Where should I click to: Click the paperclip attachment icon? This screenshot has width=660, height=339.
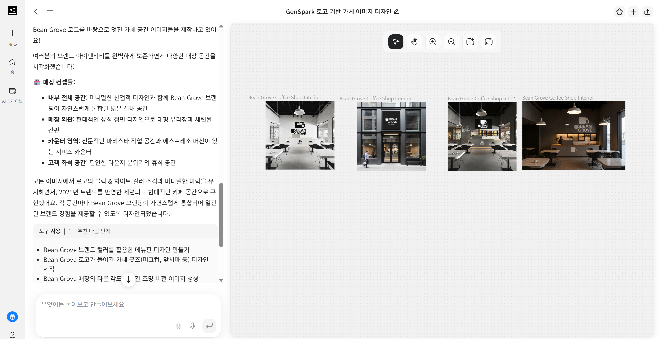coord(178,326)
